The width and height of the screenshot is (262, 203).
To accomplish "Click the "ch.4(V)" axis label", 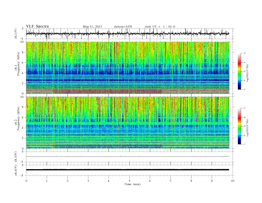I will pos(16,170).
